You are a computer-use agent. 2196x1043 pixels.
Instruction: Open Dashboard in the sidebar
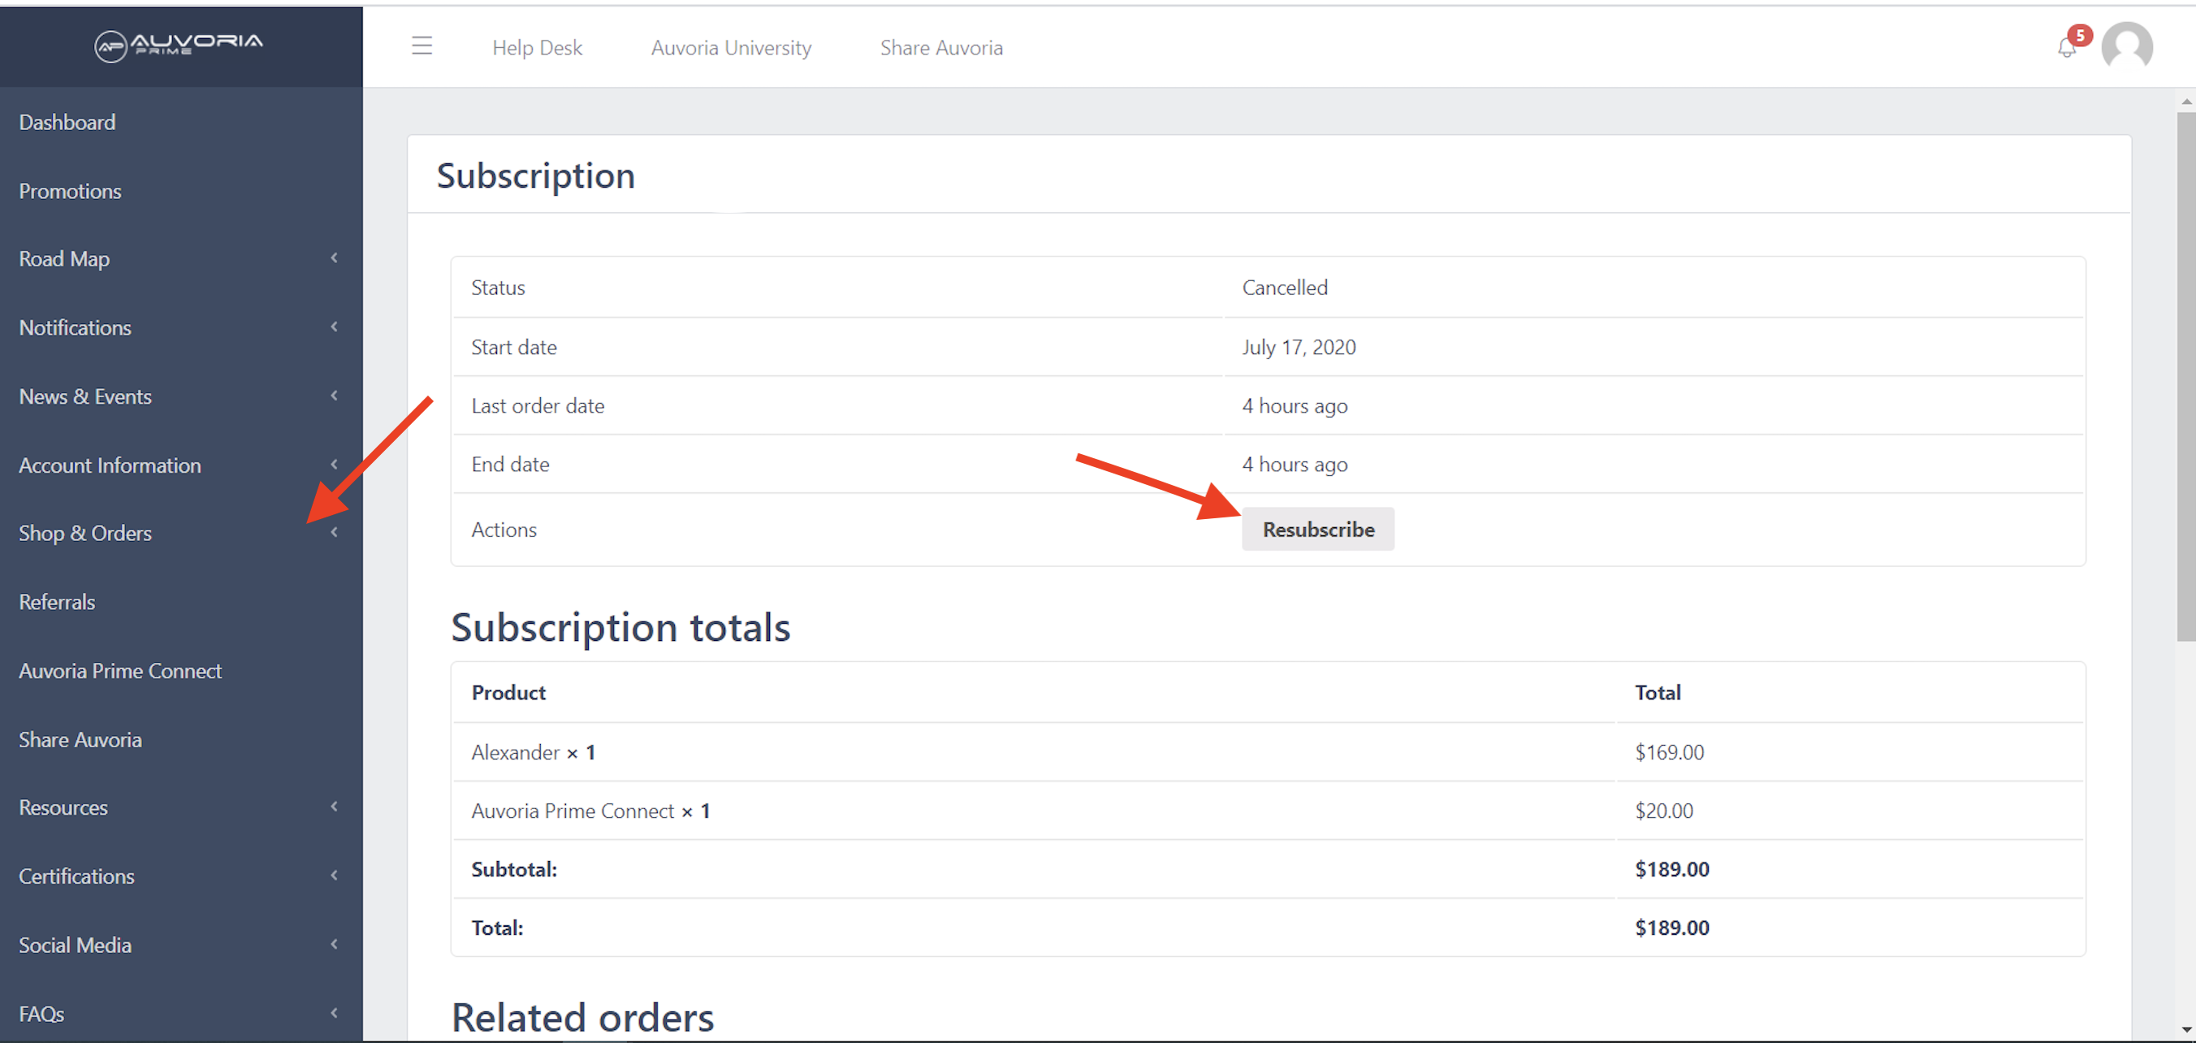[x=67, y=122]
